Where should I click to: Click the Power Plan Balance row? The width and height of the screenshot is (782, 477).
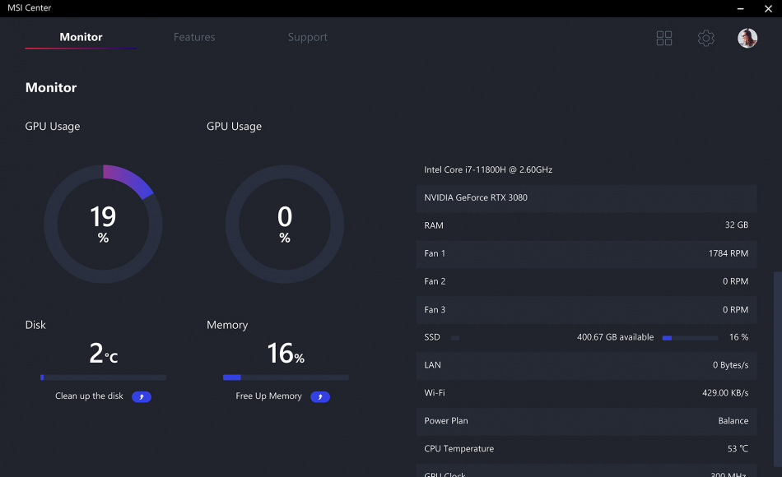586,420
